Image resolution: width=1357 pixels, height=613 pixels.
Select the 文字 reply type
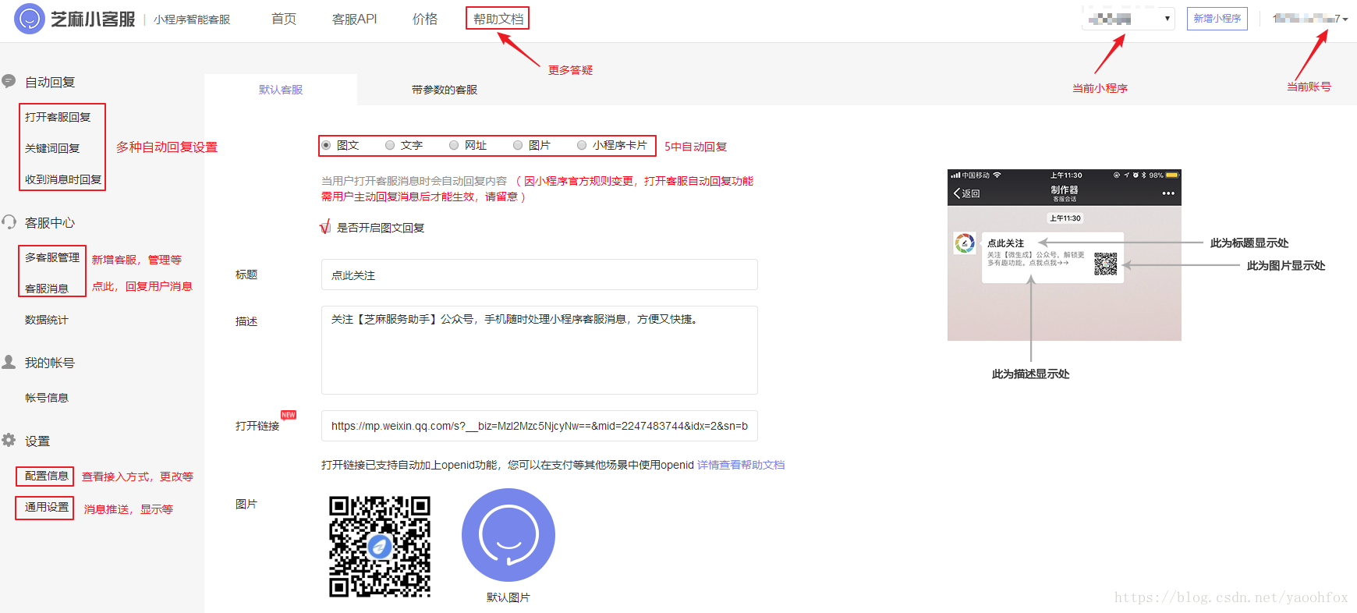pyautogui.click(x=390, y=145)
